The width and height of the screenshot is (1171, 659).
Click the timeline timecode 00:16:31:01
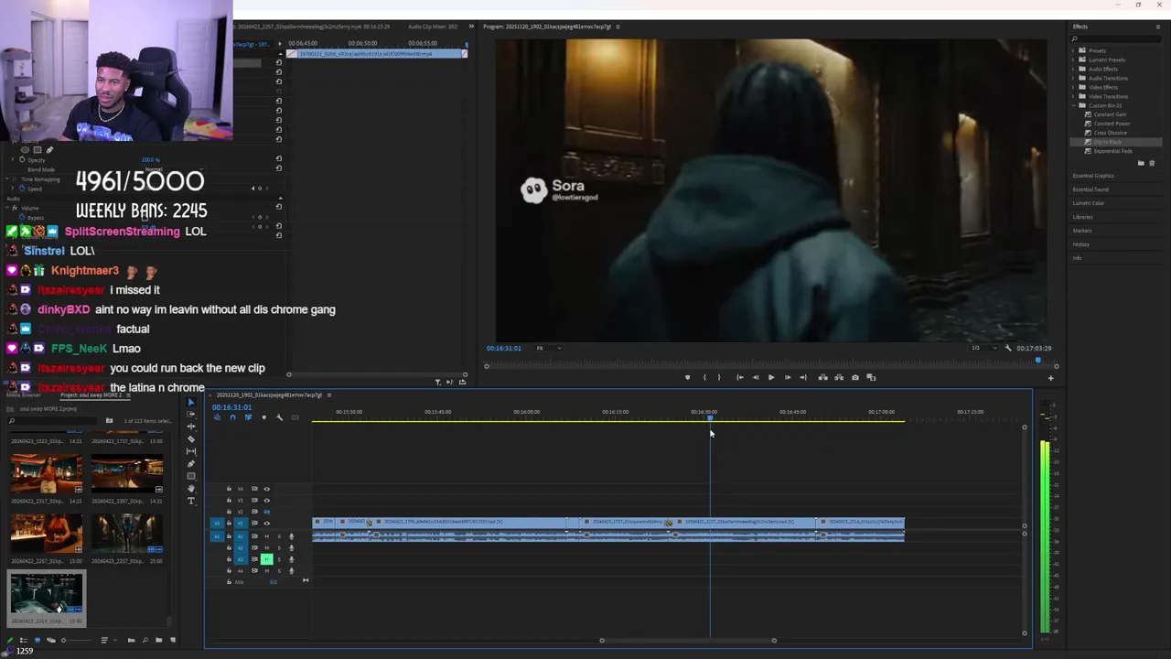point(231,407)
